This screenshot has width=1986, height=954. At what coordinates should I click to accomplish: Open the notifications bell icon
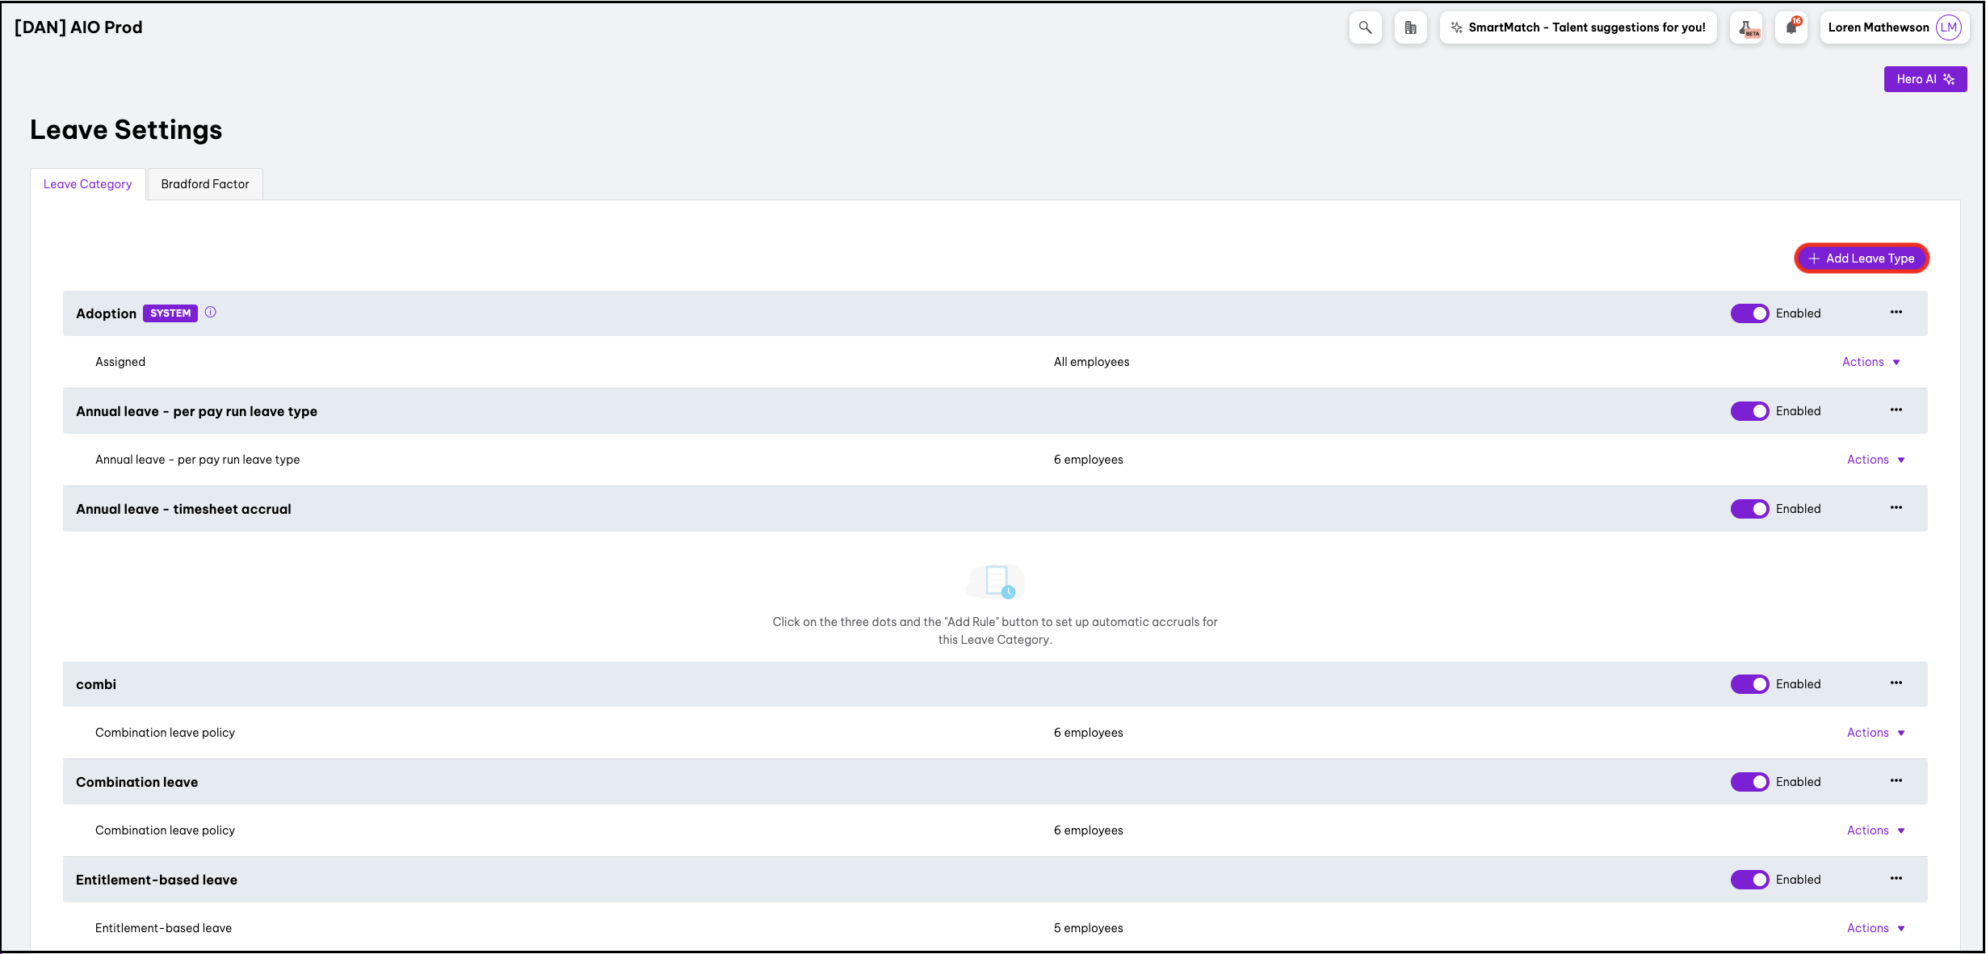click(1791, 27)
